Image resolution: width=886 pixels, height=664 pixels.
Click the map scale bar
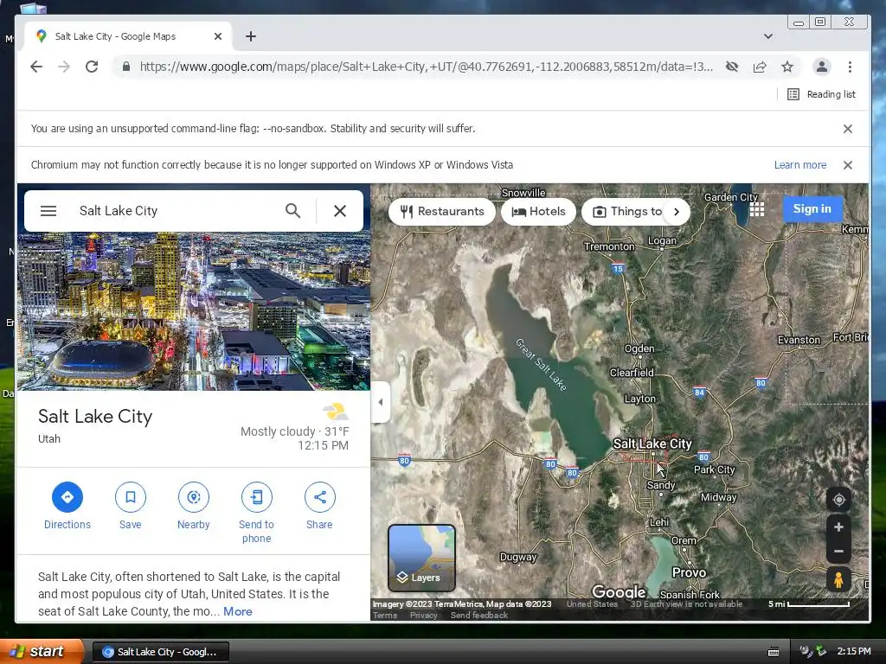[x=809, y=604]
